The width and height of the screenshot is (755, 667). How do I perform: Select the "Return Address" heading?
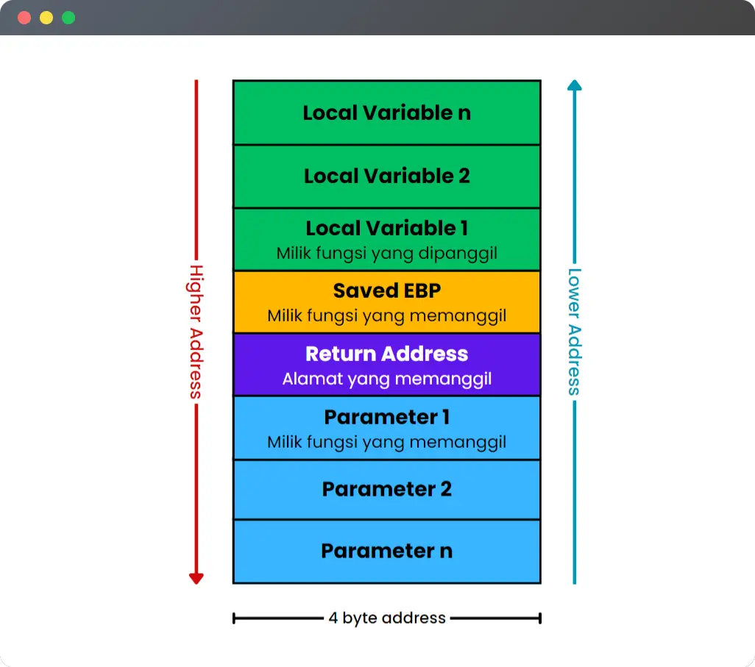pyautogui.click(x=386, y=354)
